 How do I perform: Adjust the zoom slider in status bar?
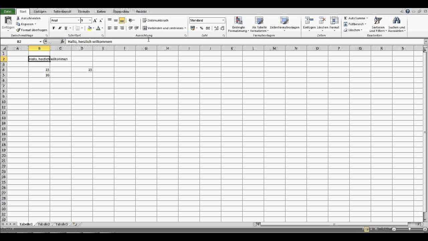click(x=410, y=229)
